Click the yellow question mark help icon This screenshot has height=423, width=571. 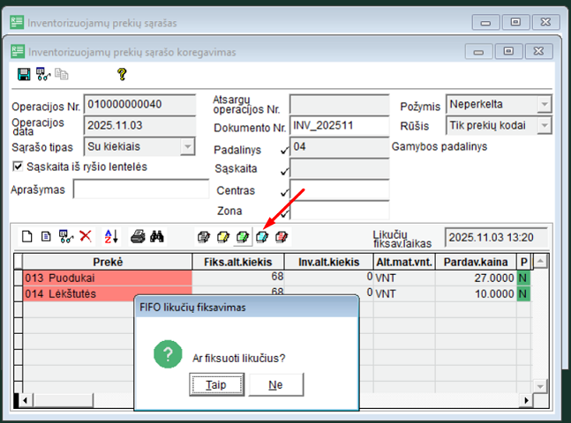pyautogui.click(x=122, y=75)
